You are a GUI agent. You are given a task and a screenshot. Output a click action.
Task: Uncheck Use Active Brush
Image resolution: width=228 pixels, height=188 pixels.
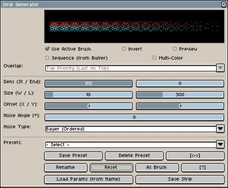[47, 49]
